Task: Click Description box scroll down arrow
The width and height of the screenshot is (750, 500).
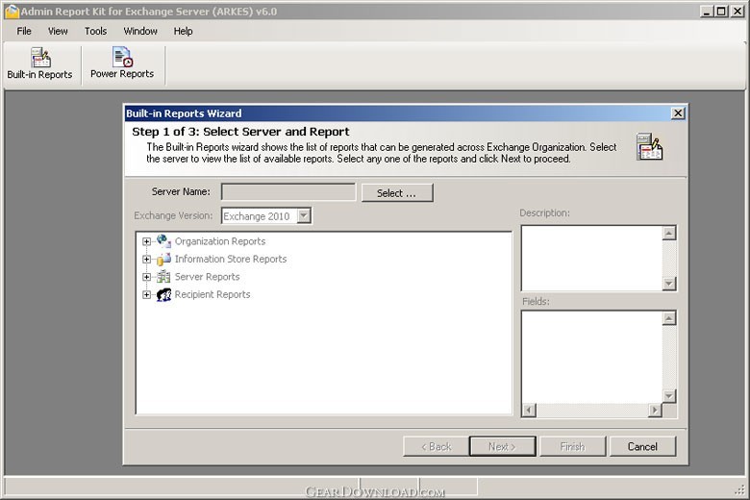Action: [669, 284]
